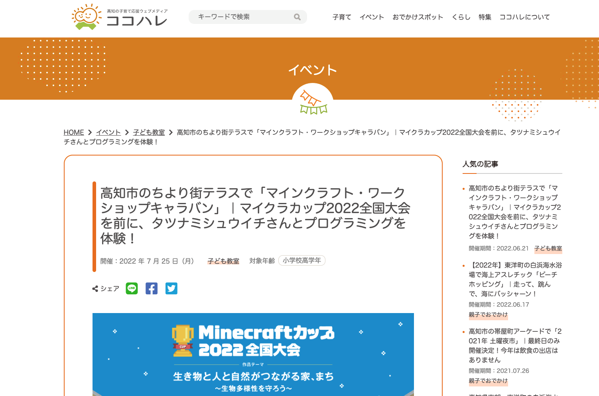Click the HOME breadcrumb link

pos(73,132)
